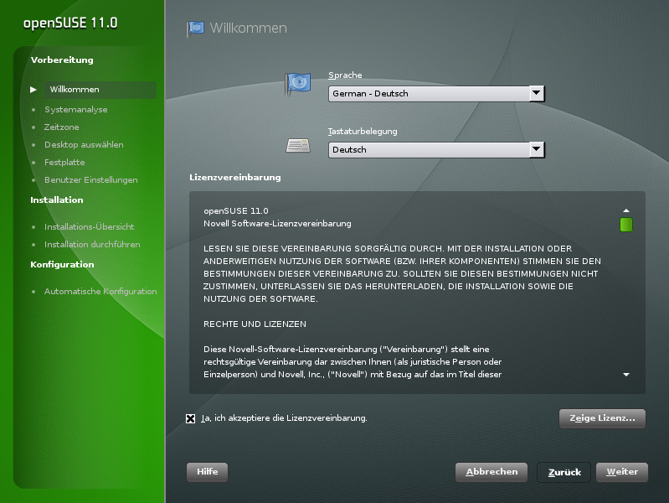669x503 pixels.
Task: Select Automatische Konfiguration in the sidebar
Action: click(100, 292)
